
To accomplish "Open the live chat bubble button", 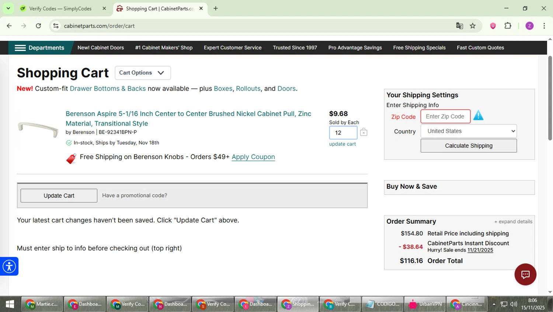I will (x=525, y=274).
